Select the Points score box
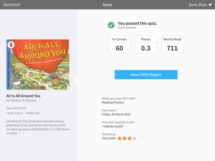Screen dimensions: 215x161 click(x=146, y=44)
